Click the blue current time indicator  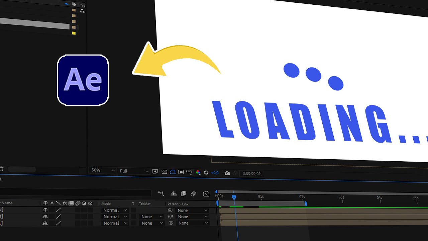point(234,197)
